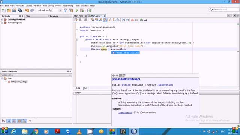Follow the IOException link in method signature
Screen dimensions: 240x135
point(165,85)
